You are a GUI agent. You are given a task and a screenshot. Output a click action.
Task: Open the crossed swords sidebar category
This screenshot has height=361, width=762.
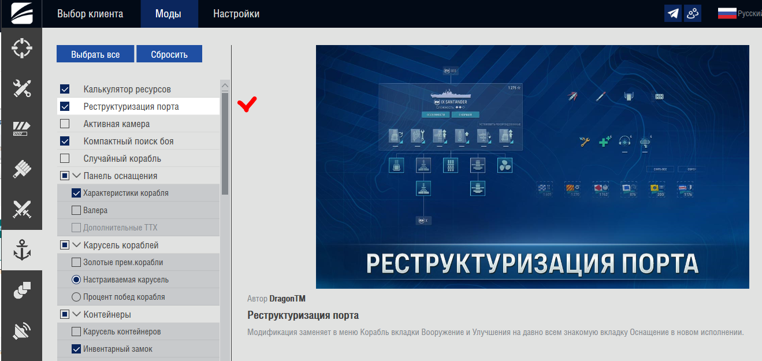(x=21, y=209)
